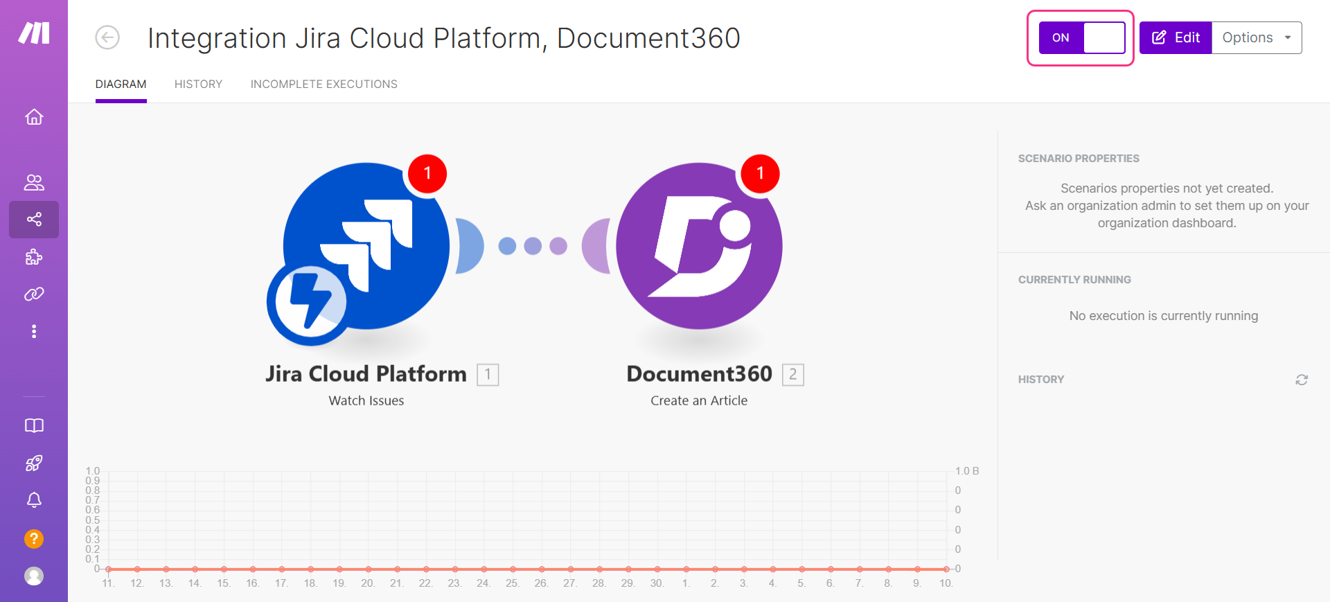Switch to the Incomplete Executions tab
This screenshot has height=602, width=1330.
[x=324, y=84]
